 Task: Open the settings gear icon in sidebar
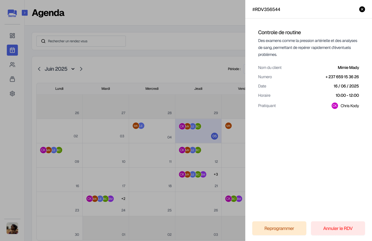pyautogui.click(x=12, y=94)
